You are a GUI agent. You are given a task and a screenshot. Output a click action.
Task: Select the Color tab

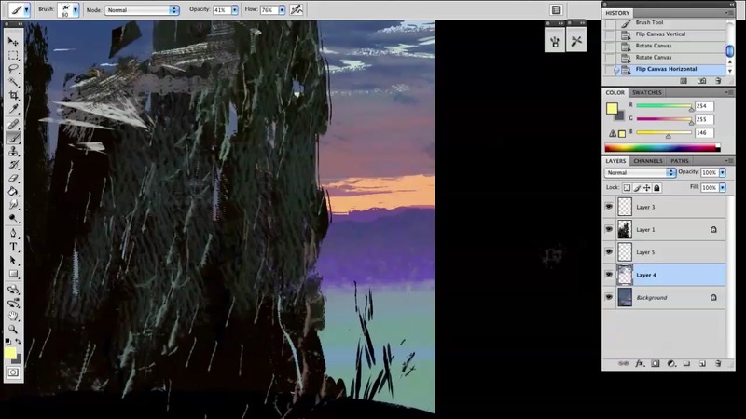click(x=615, y=92)
